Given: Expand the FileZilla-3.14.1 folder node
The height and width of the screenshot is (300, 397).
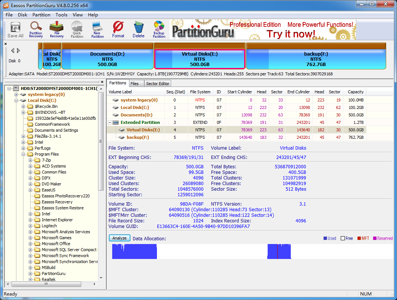Looking at the screenshot, I should tap(23, 136).
